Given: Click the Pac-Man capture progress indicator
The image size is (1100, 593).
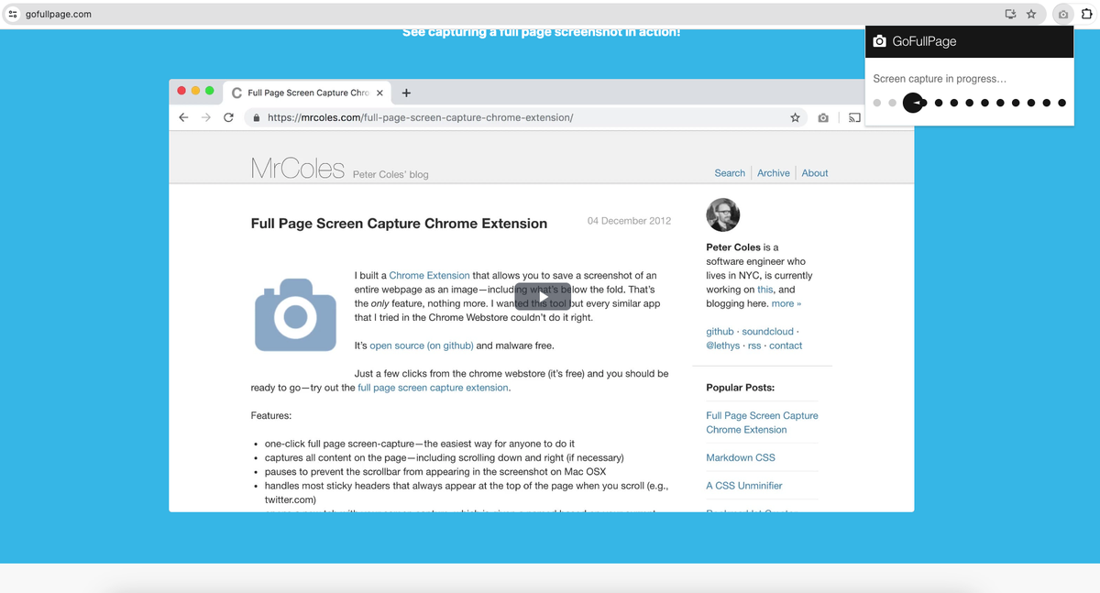Looking at the screenshot, I should coord(913,103).
